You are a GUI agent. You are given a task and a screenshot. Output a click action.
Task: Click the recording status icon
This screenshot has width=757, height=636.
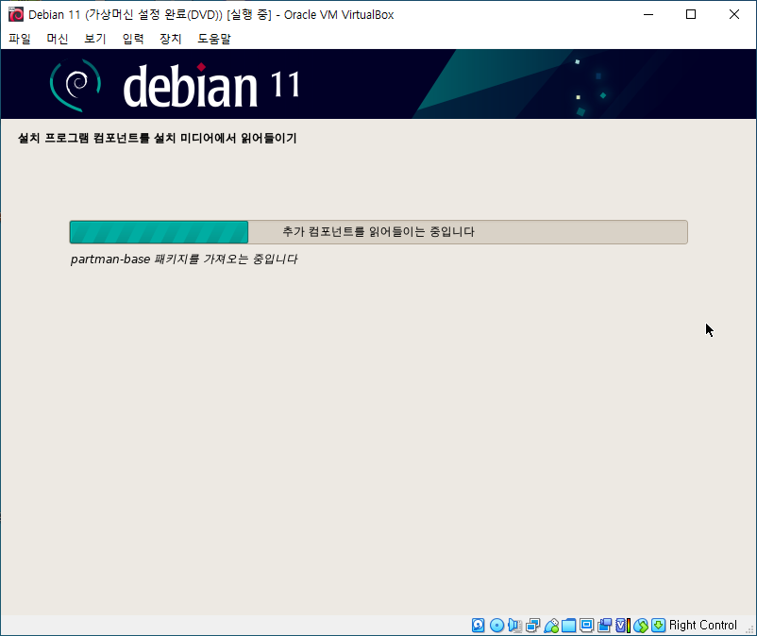[604, 626]
